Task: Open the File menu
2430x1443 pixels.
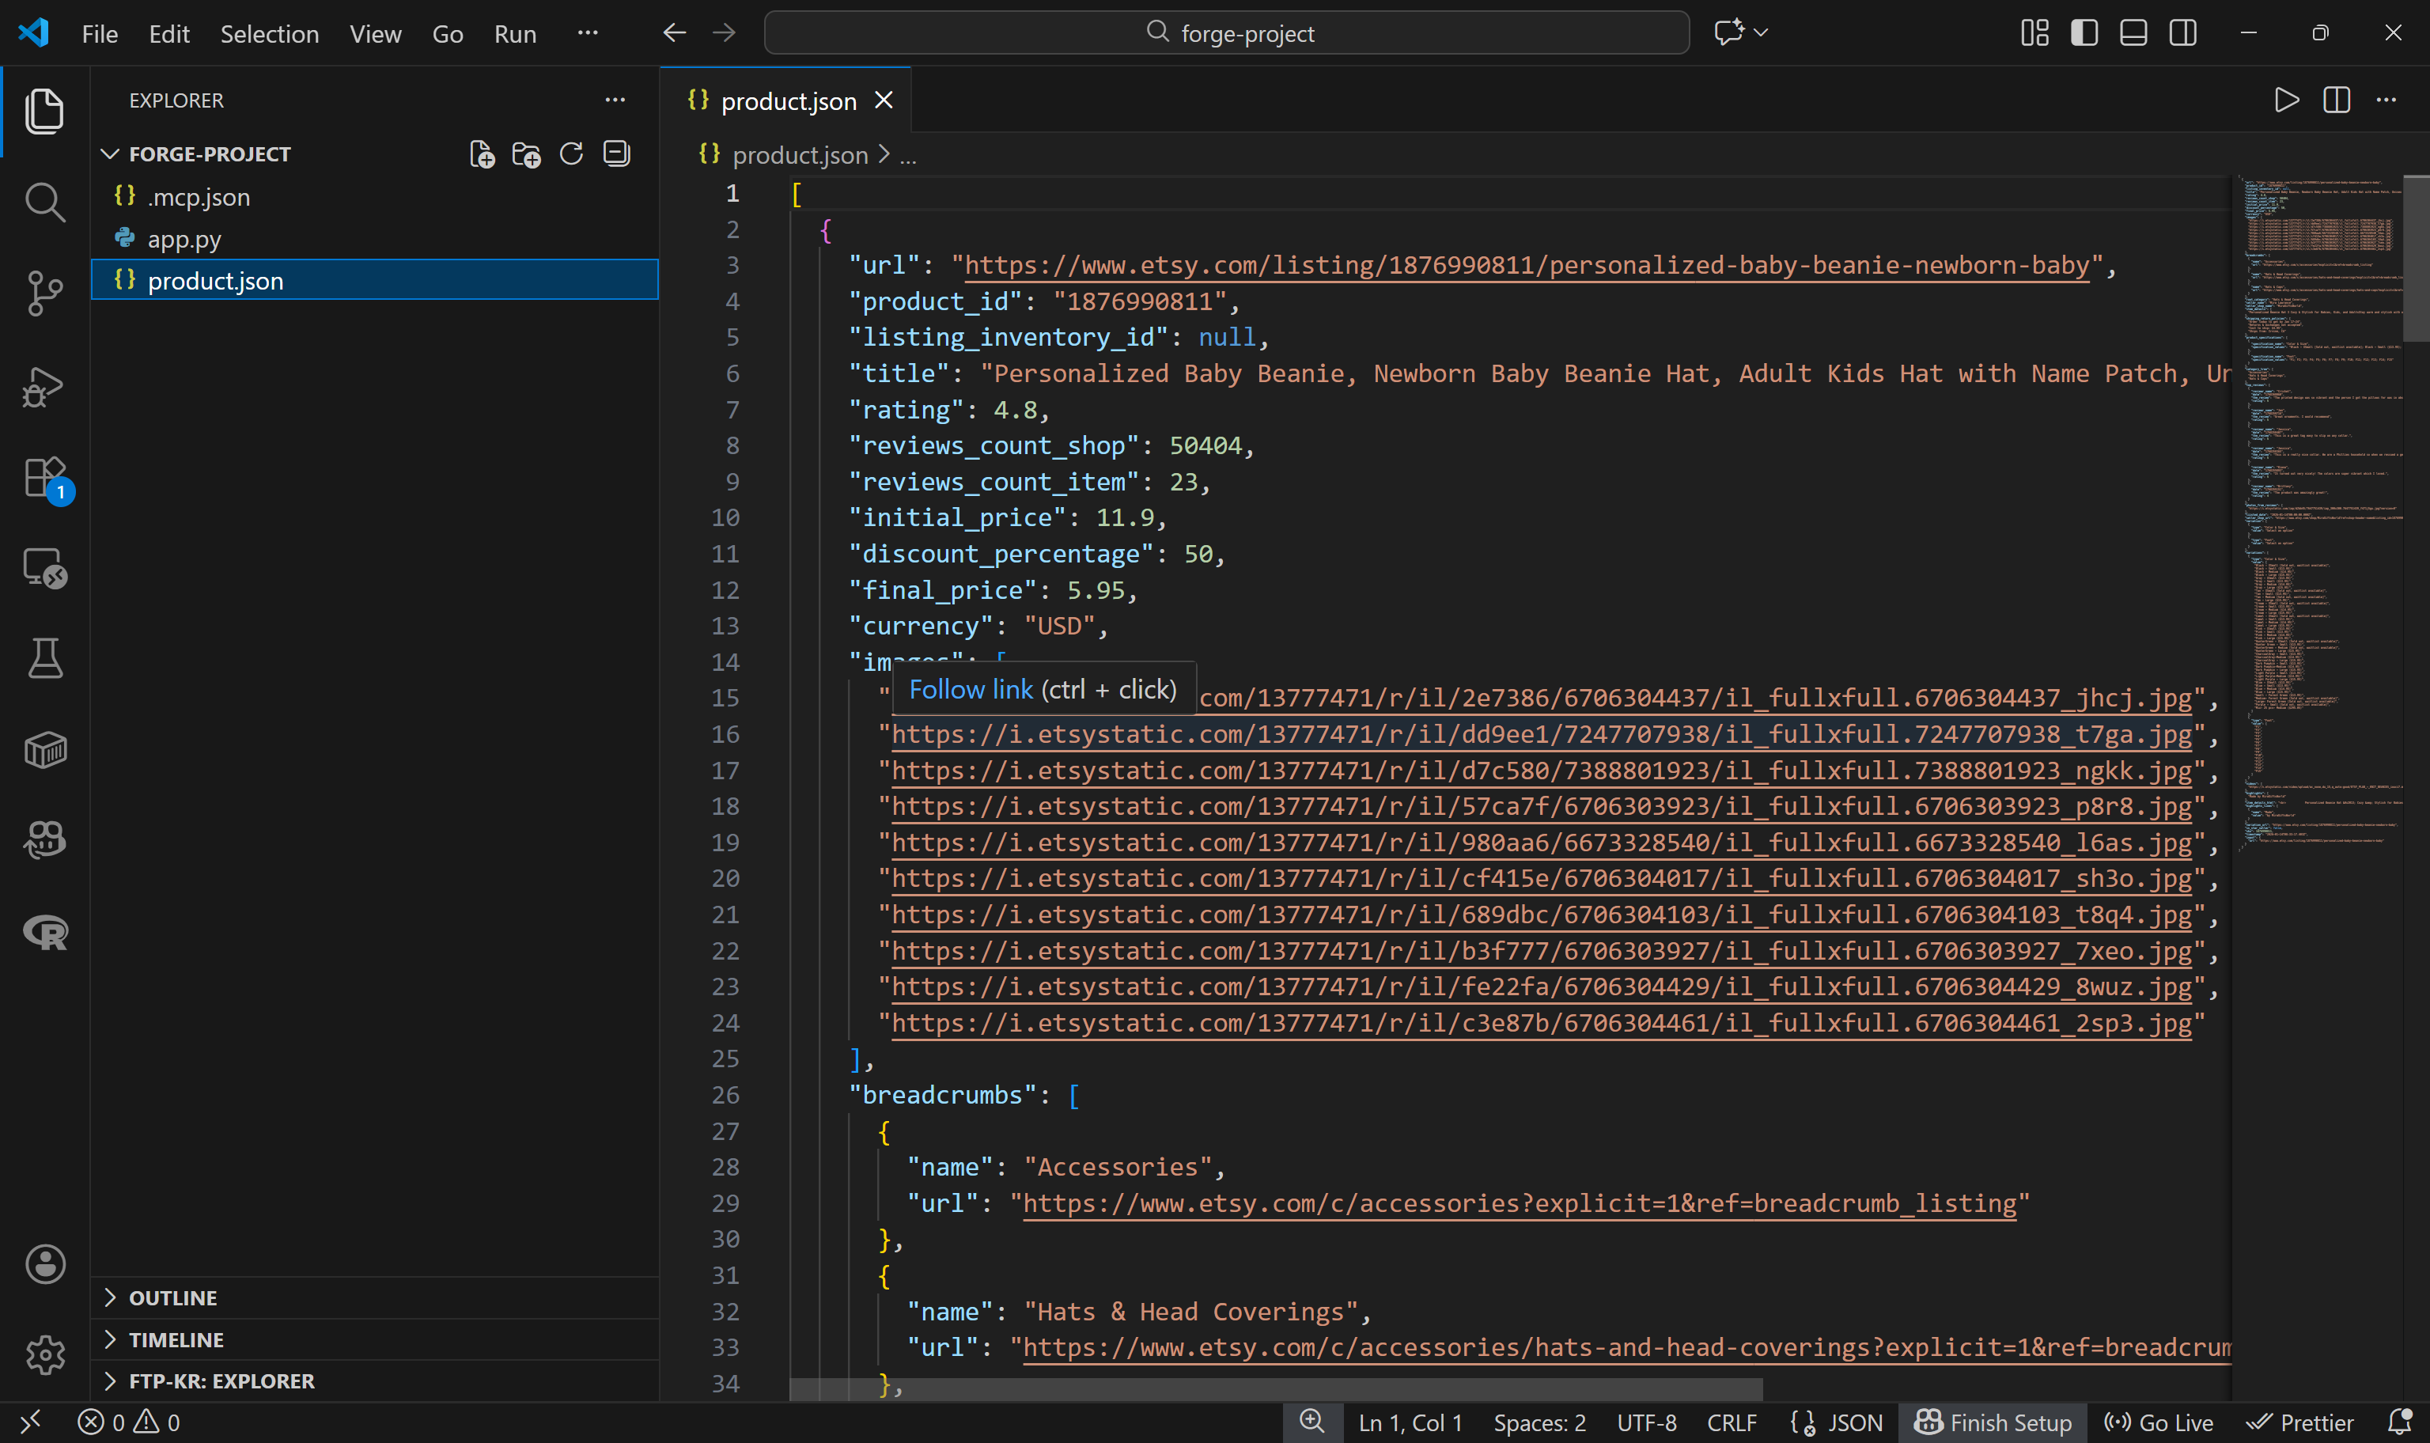Action: 100,33
